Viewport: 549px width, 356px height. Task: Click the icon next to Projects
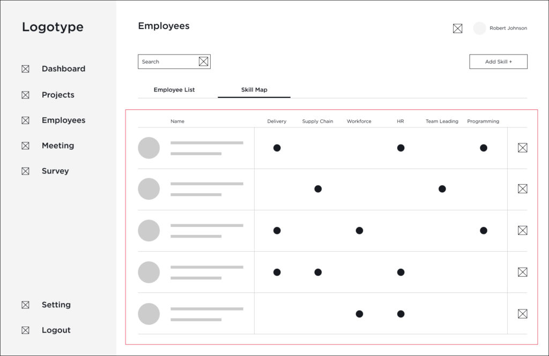pos(25,95)
